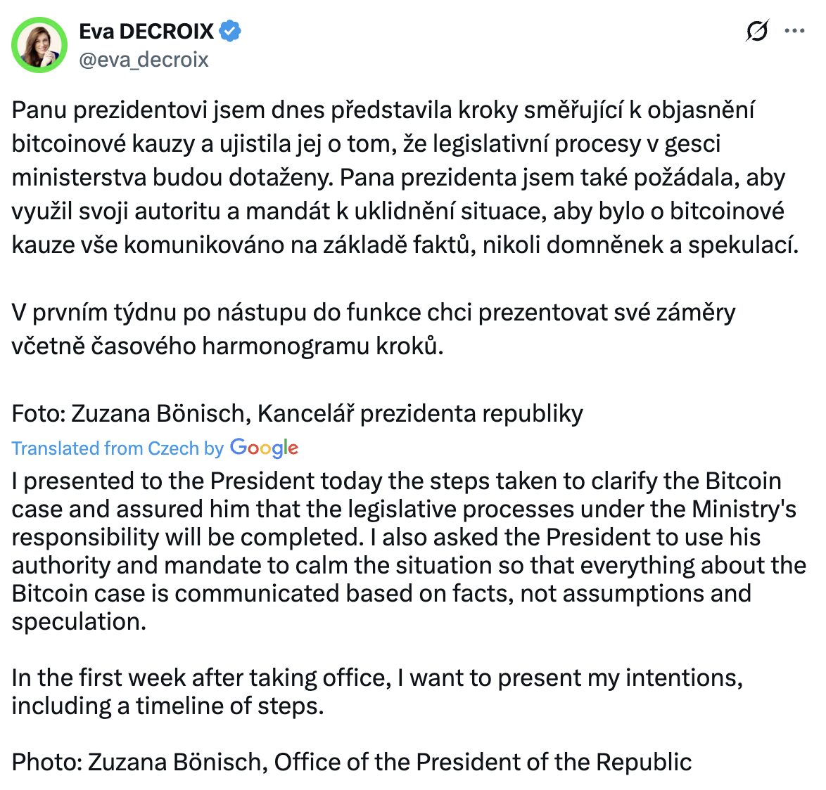The width and height of the screenshot is (826, 790).
Task: Click the Czech phrase 'včetně časového harmonogramu kroků.'
Action: click(x=227, y=347)
